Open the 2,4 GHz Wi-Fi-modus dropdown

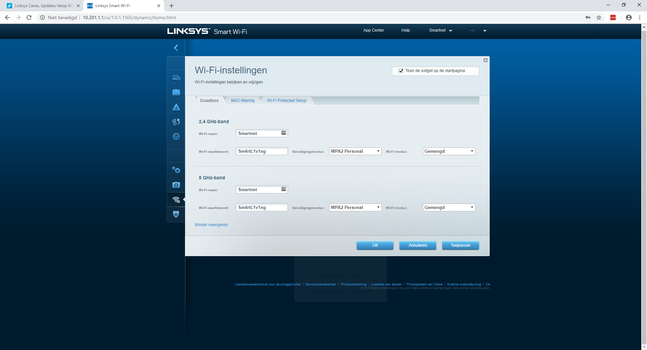tap(449, 151)
